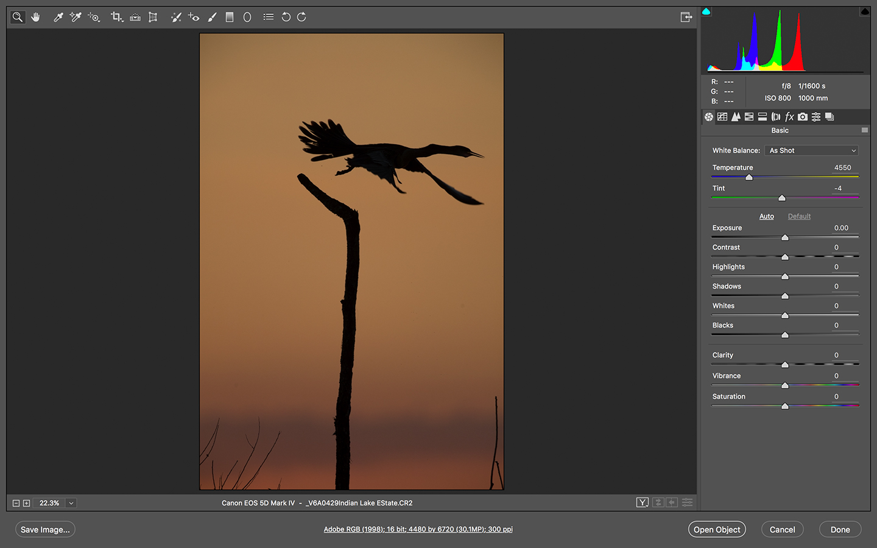Switch to the Split Toning panel tab
Viewport: 877px width, 548px height.
(763, 117)
